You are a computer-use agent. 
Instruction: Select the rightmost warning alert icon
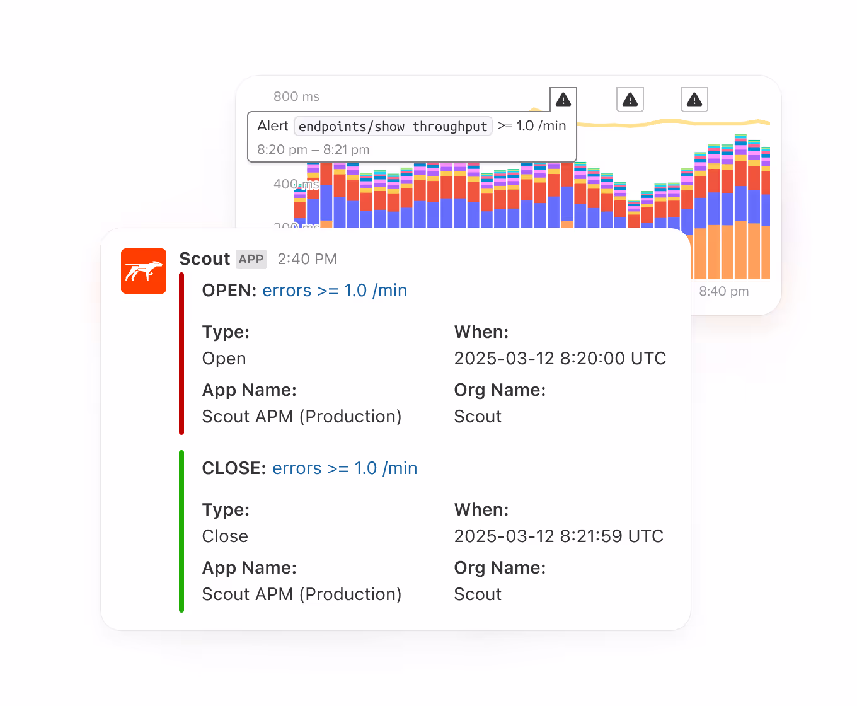click(x=694, y=99)
